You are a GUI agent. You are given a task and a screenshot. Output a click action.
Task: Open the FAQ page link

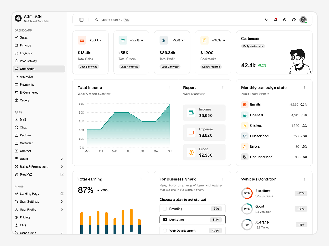pyautogui.click(x=39, y=225)
